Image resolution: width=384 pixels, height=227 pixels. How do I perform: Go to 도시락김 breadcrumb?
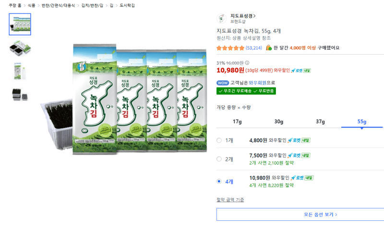(x=127, y=5)
